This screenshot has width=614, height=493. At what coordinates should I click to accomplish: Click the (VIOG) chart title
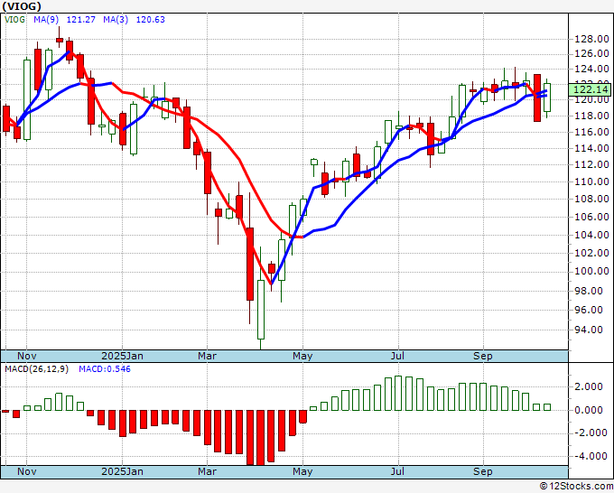(22, 6)
